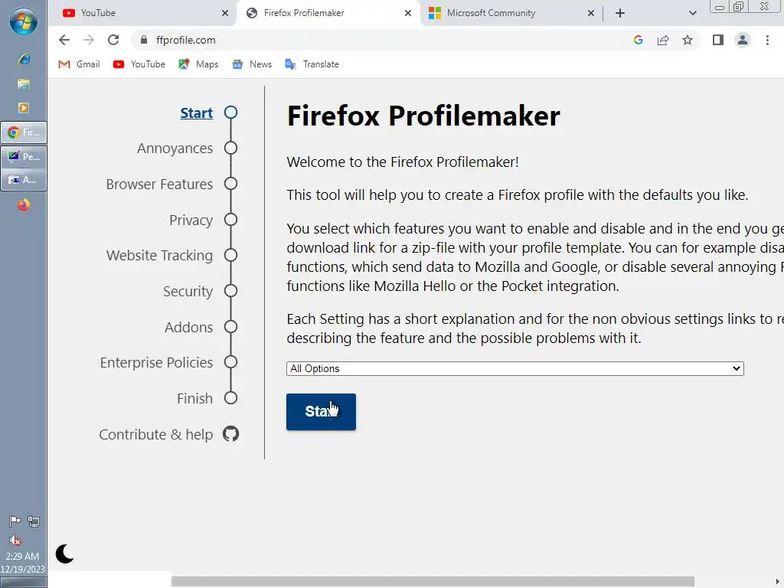
Task: Click the Start step circle marker
Action: click(230, 113)
